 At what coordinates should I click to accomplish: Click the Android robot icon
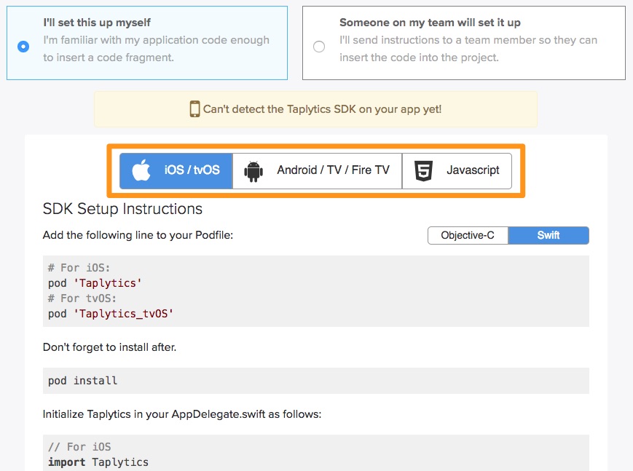(253, 172)
